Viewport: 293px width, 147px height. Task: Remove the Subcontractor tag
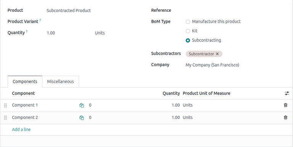coord(217,54)
